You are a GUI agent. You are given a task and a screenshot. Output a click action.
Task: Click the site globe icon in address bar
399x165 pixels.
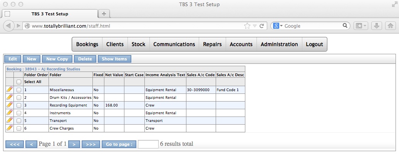pyautogui.click(x=27, y=26)
